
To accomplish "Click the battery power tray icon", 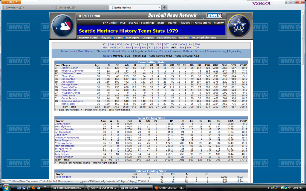I will (281, 188).
